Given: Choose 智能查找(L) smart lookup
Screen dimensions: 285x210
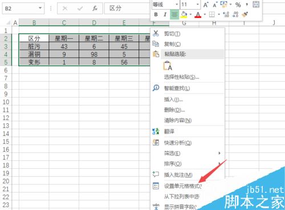Looking at the screenshot, I should (x=187, y=88).
